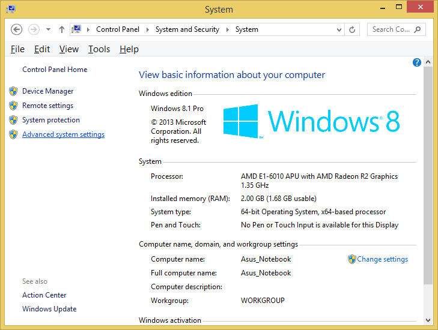Expand the arrow after System and Security
This screenshot has width=438, height=330.
tap(227, 29)
